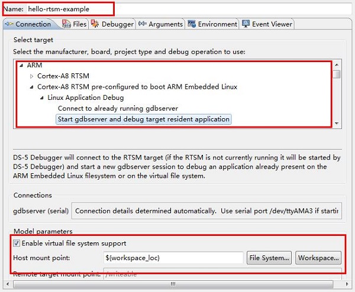Viewport: 355px width, 292px height.
Task: Select Cortex-A8 RTSM board entry
Action: [63, 76]
